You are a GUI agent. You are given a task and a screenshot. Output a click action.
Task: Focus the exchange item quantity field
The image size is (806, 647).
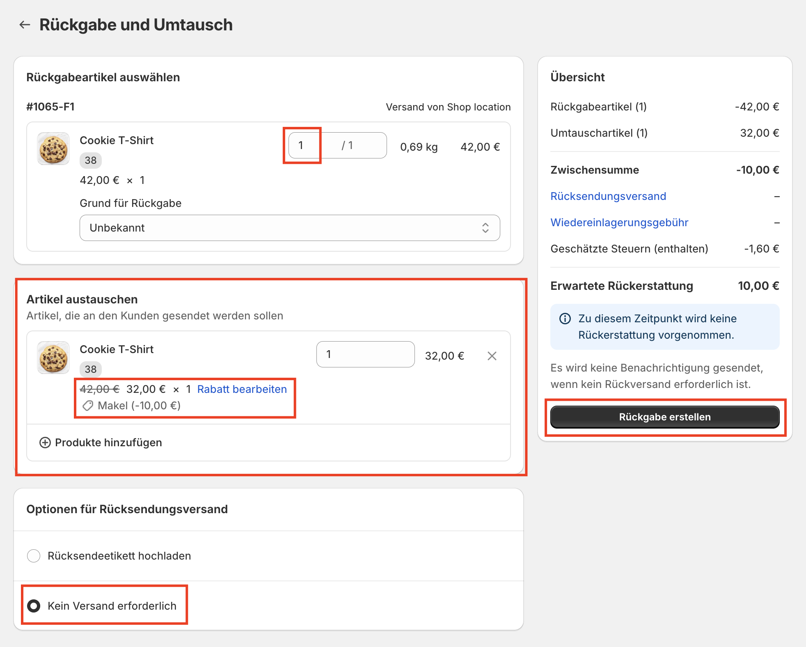365,354
